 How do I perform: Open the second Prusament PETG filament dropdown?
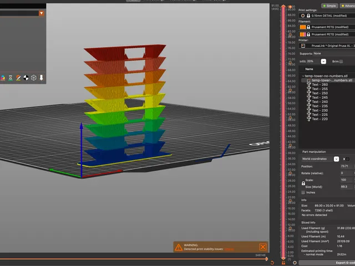(x=327, y=34)
